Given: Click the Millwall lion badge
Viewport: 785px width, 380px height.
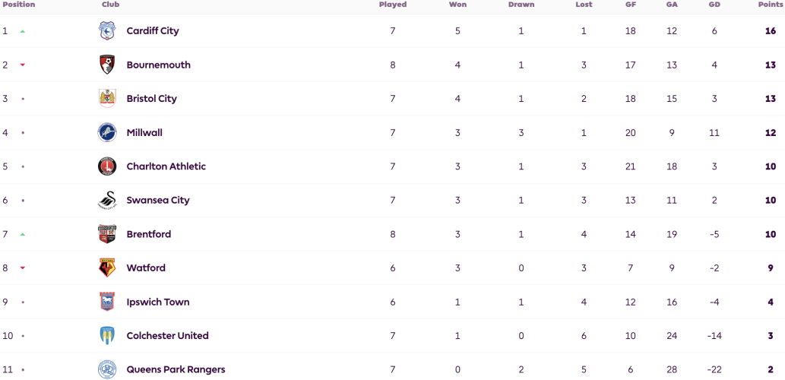Looking at the screenshot, I should [x=106, y=133].
